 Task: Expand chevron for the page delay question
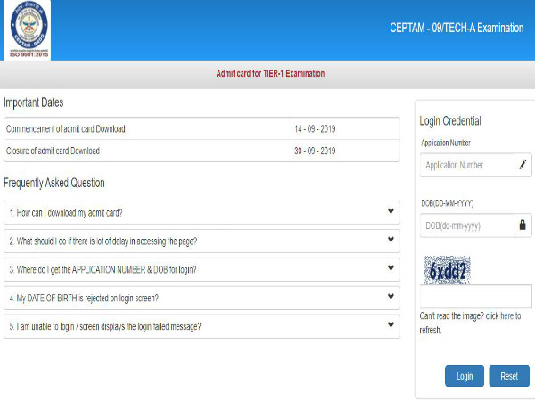[391, 241]
